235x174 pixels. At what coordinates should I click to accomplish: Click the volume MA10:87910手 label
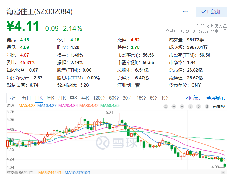78,172
